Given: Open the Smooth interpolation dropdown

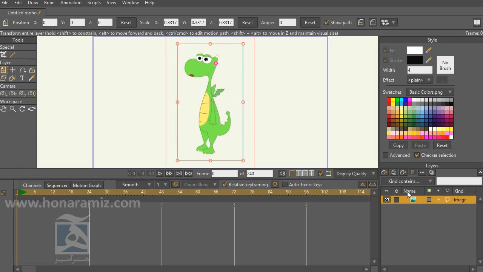Looking at the screenshot, I should click(x=134, y=184).
